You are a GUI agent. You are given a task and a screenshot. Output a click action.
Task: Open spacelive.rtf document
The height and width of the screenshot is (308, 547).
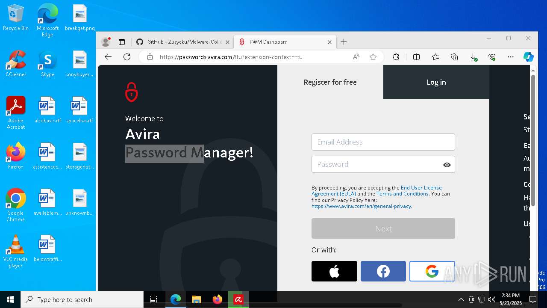point(80,110)
